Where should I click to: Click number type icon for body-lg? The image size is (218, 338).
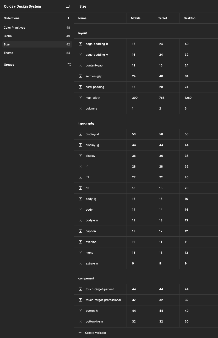(80, 199)
